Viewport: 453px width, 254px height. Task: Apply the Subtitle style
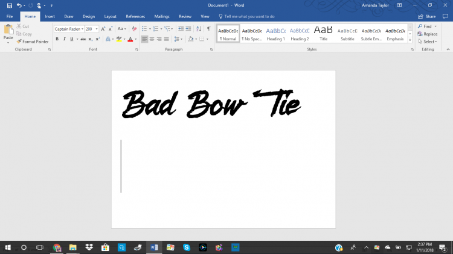pos(347,34)
